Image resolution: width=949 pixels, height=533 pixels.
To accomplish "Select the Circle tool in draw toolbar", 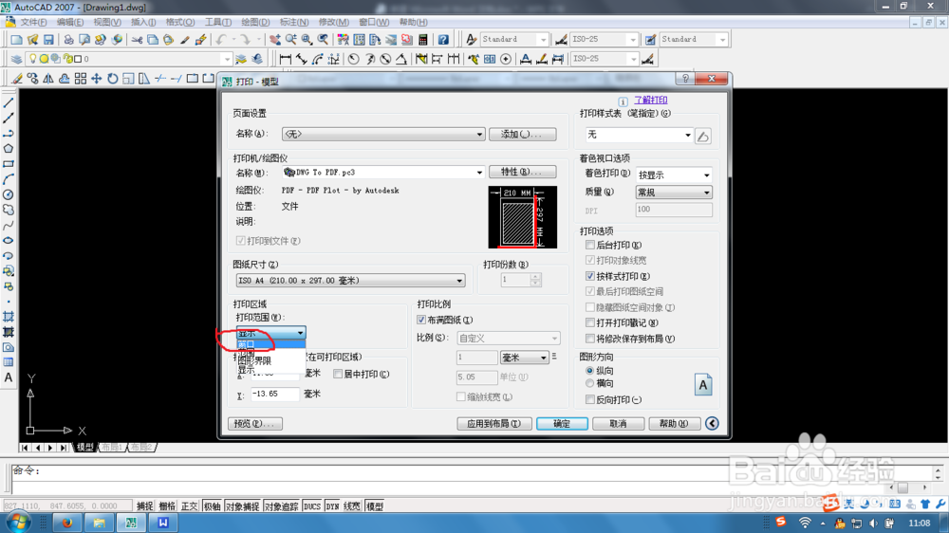I will [9, 194].
